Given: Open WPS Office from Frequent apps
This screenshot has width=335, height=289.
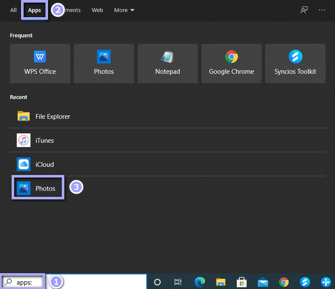Looking at the screenshot, I should [x=40, y=64].
